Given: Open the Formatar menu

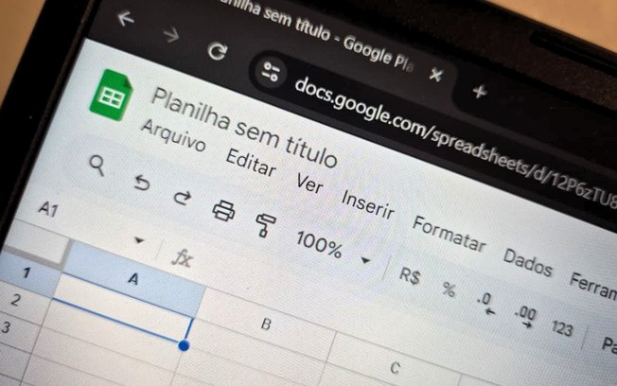Looking at the screenshot, I should [x=449, y=234].
